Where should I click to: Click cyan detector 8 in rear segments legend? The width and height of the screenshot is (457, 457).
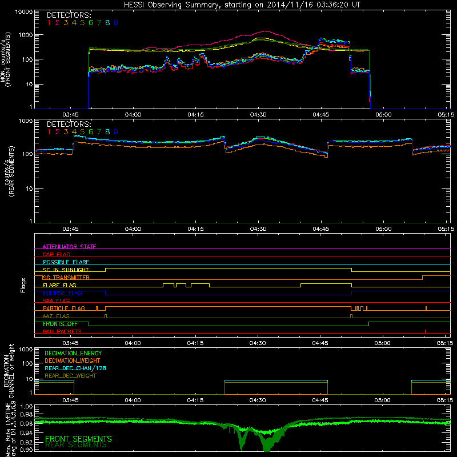coord(107,132)
